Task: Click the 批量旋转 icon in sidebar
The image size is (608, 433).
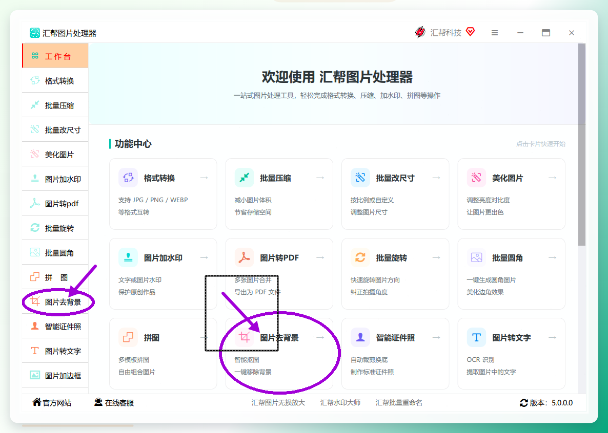Action: pos(35,228)
